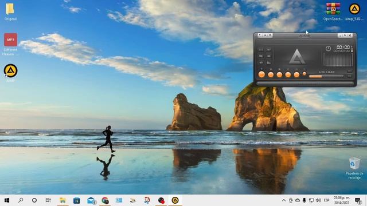Open Google Chrome on the taskbar
Viewport: 367px width, 206px height.
click(105, 200)
